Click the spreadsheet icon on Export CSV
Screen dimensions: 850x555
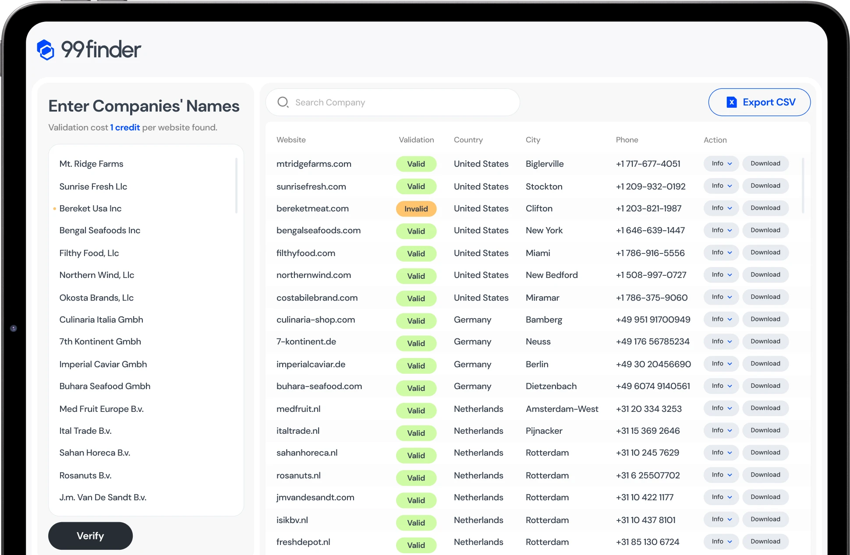pyautogui.click(x=731, y=102)
